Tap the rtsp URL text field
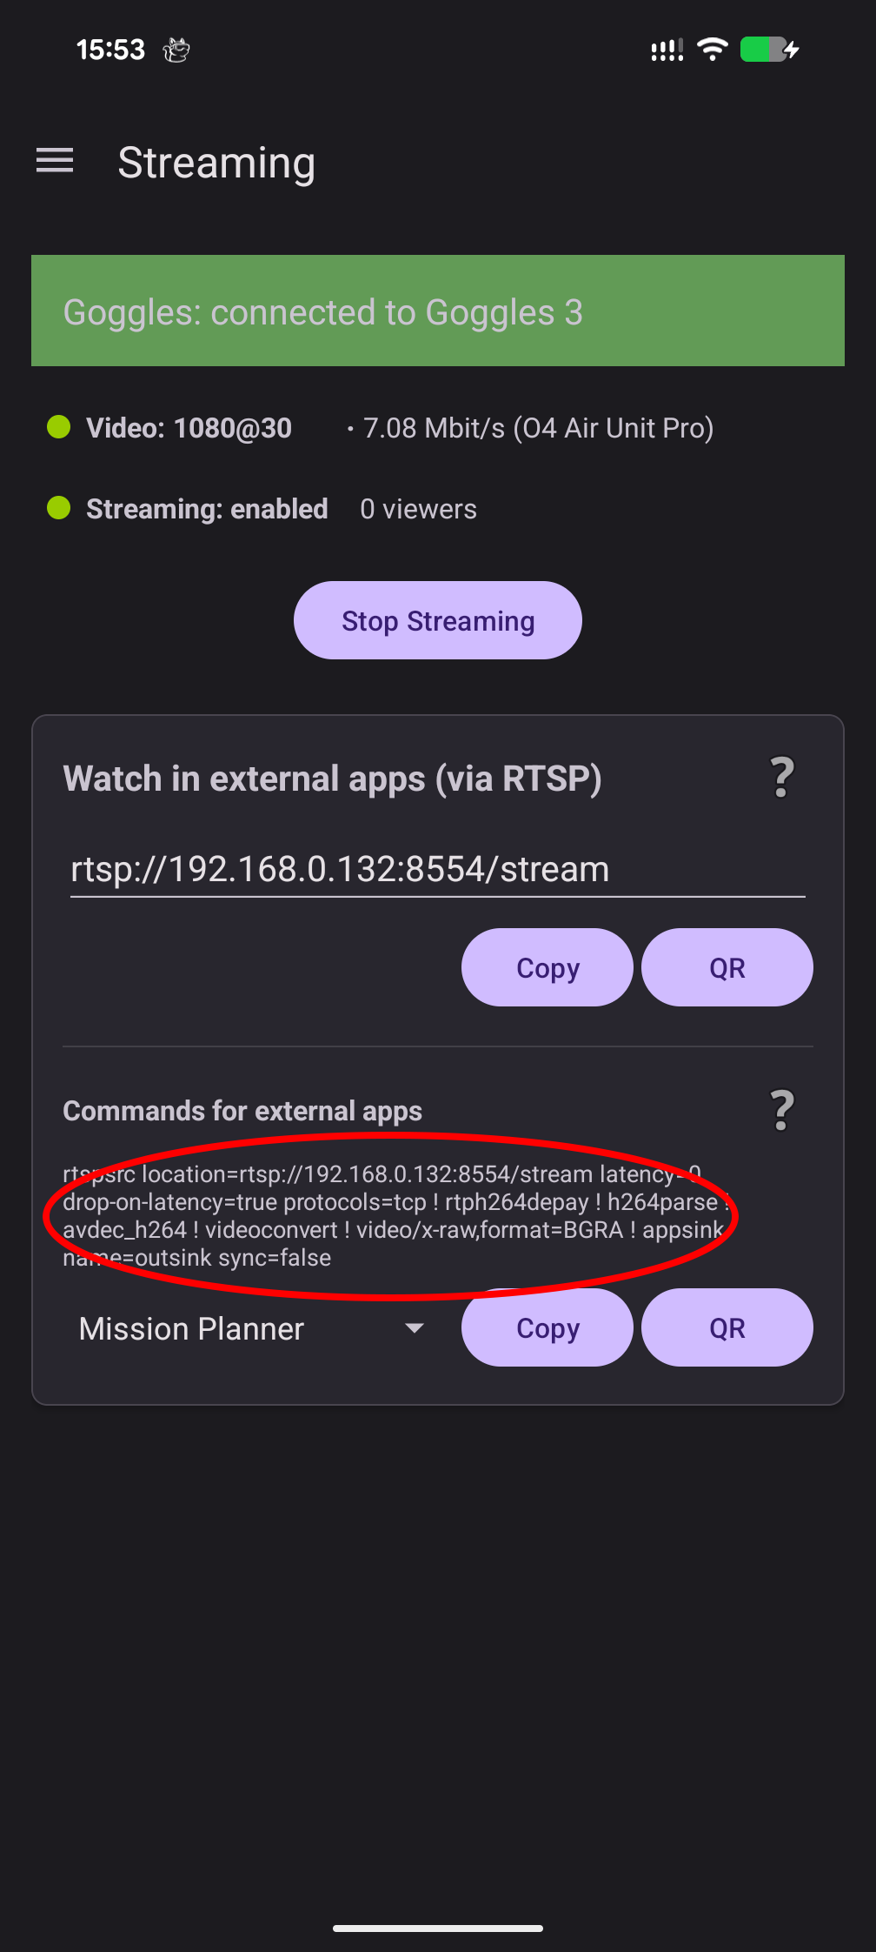Screen dimensions: 876x1952 pyautogui.click(x=339, y=867)
